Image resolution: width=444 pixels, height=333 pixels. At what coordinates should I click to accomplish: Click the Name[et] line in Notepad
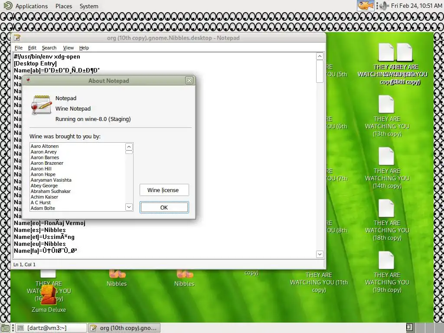point(44,237)
